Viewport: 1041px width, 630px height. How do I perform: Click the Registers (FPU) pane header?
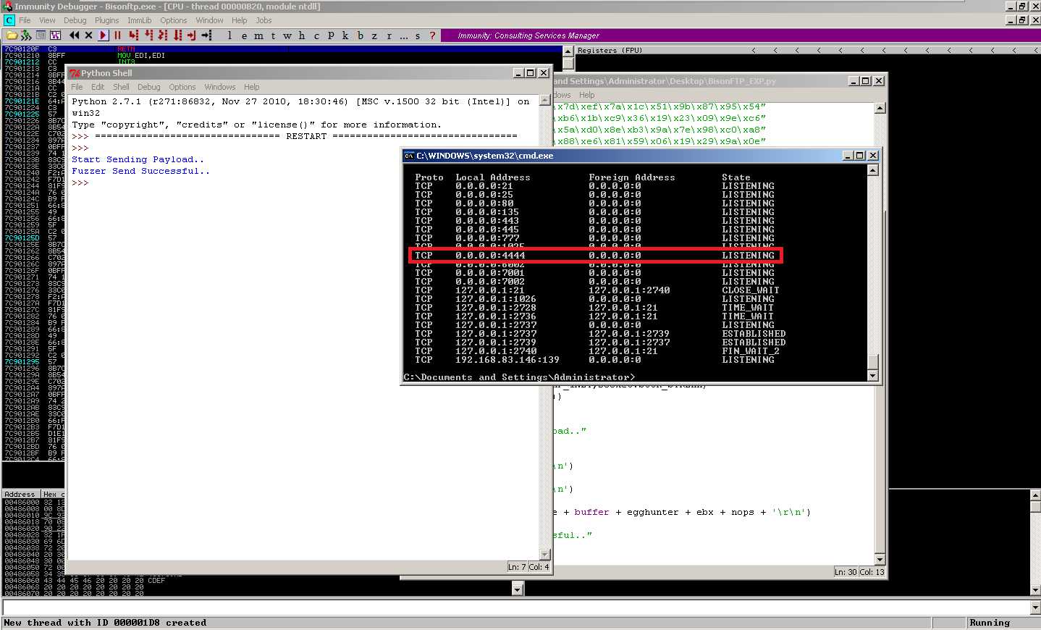[610, 51]
